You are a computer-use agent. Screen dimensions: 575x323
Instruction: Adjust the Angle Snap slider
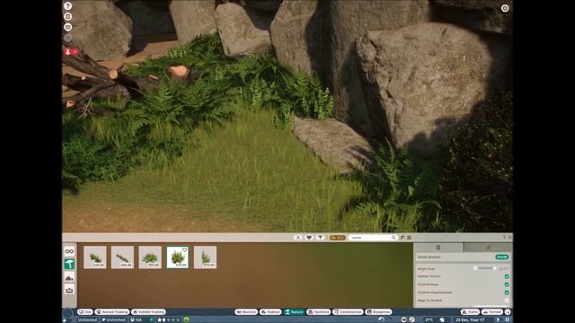pos(484,268)
